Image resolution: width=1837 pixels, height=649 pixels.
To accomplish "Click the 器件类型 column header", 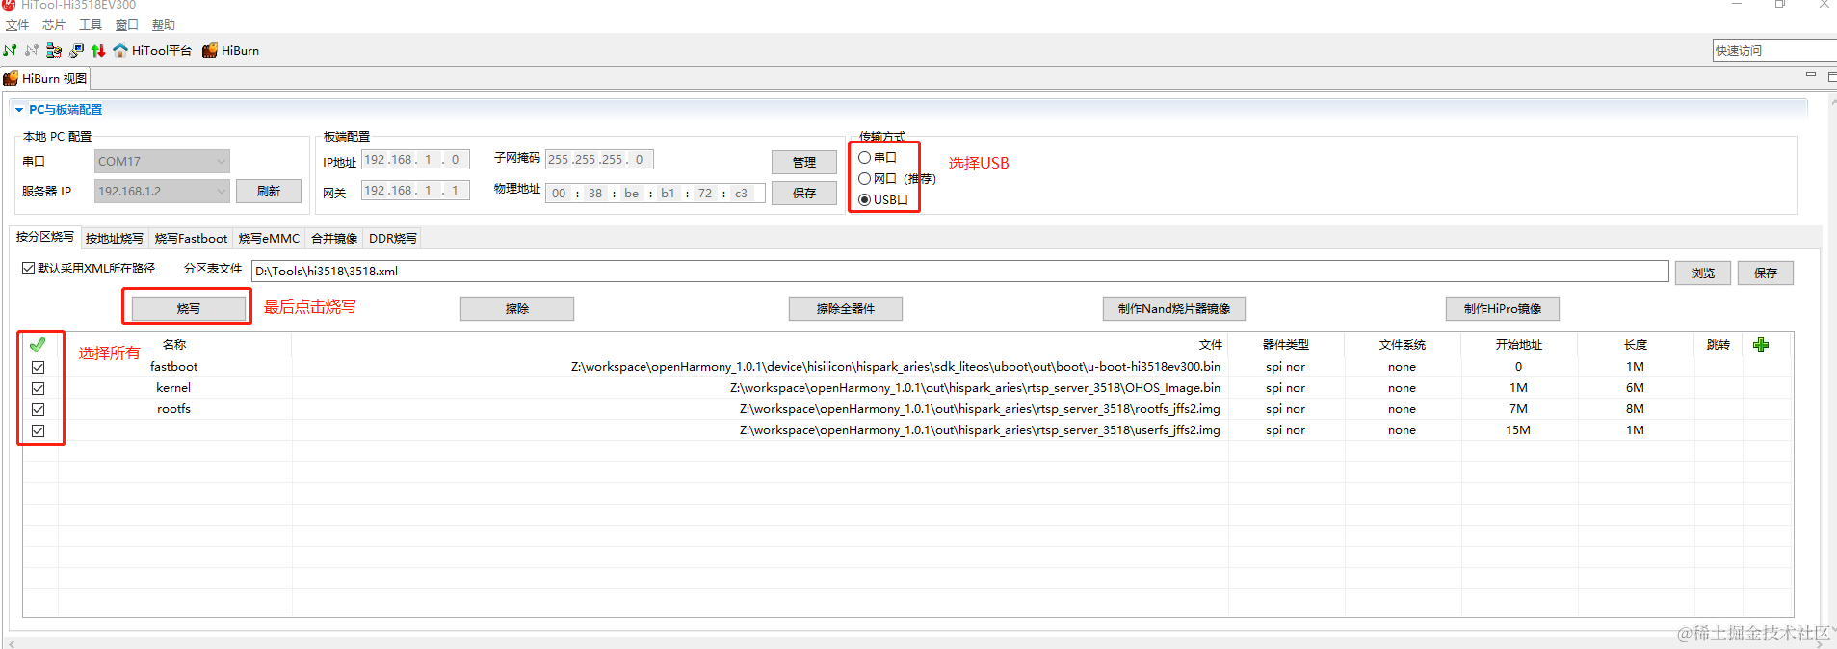I will 1286,345.
